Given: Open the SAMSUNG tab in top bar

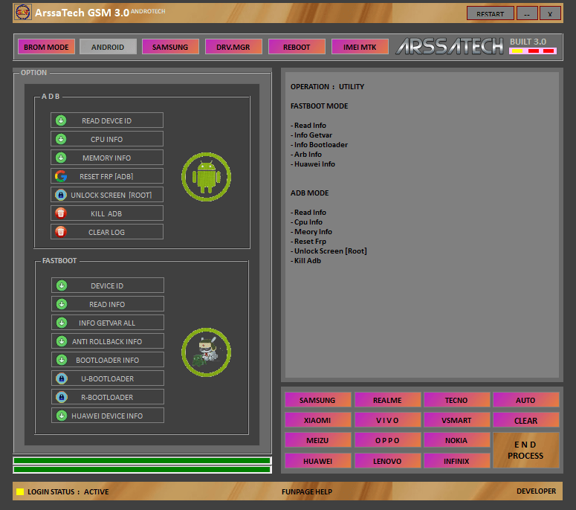Looking at the screenshot, I should pyautogui.click(x=170, y=47).
